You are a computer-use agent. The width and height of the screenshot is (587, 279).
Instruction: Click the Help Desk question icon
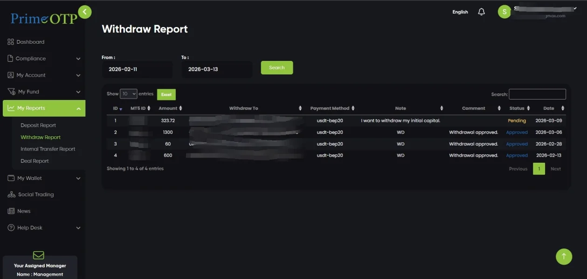pos(11,228)
